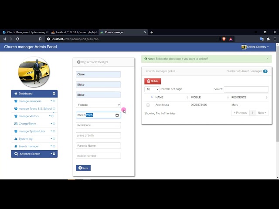Click page number 1 in pagination
Viewport: 279px width, 209px height.
pyautogui.click(x=252, y=113)
